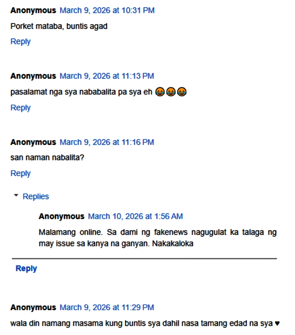Click the laughing emojis in the 11:13 PM comment
The height and width of the screenshot is (335, 295).
pos(171,92)
